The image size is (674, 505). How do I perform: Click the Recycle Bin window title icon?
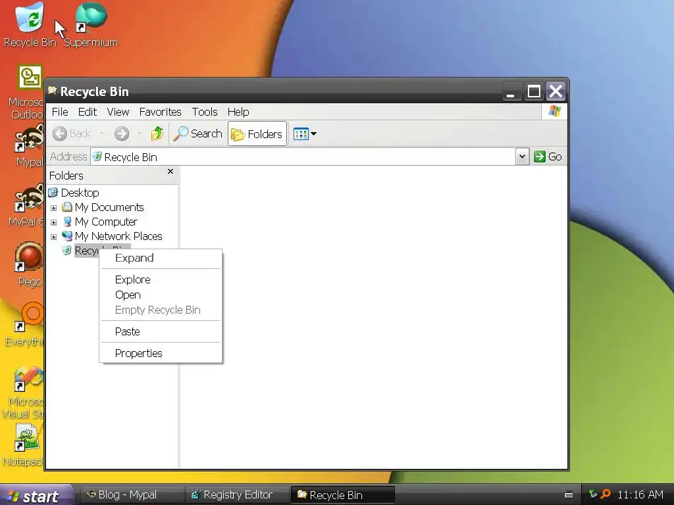coord(53,91)
